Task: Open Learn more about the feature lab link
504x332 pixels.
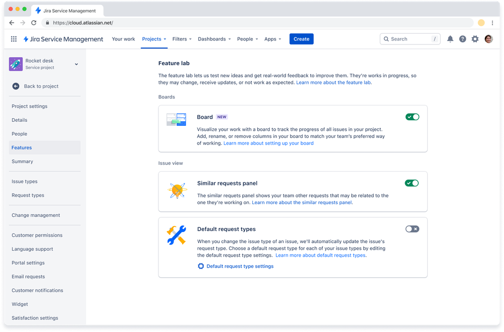Action: click(x=334, y=82)
